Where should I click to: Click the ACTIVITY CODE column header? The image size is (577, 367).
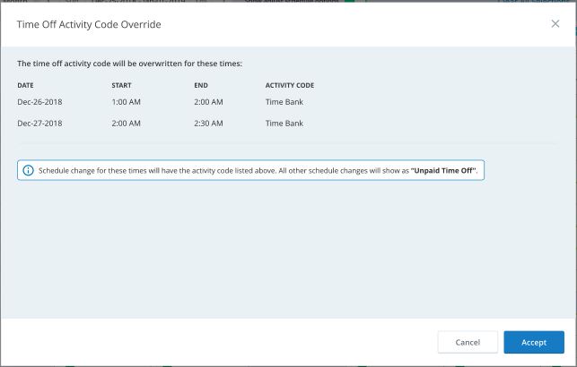(289, 85)
